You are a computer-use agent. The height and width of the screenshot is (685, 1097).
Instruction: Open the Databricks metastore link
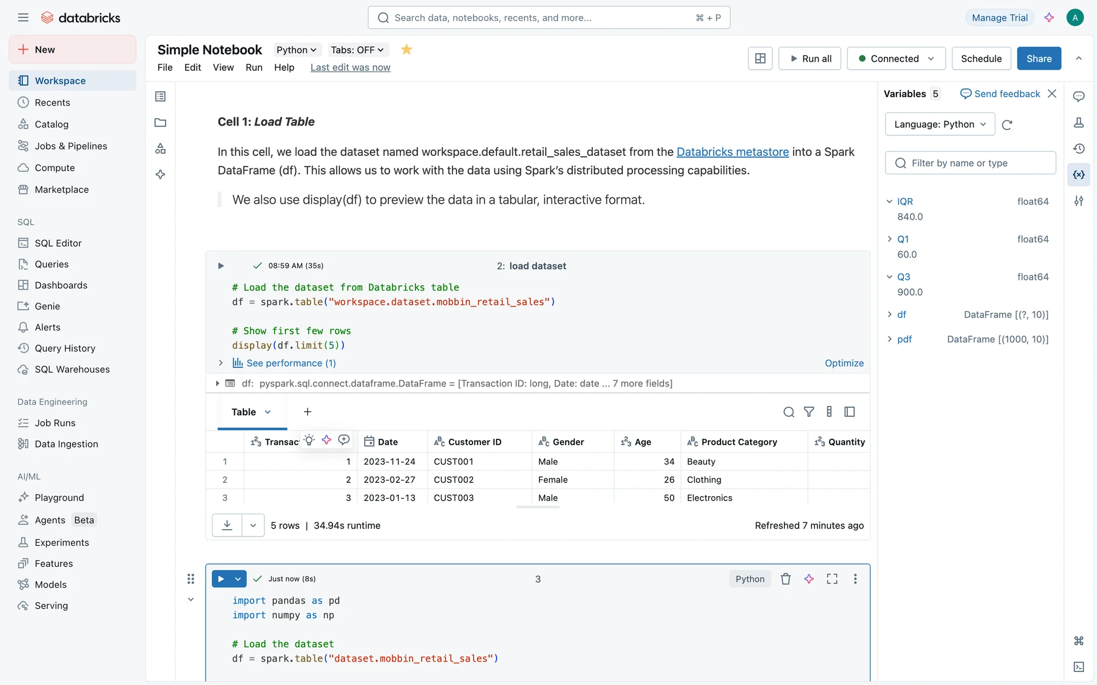(x=732, y=152)
